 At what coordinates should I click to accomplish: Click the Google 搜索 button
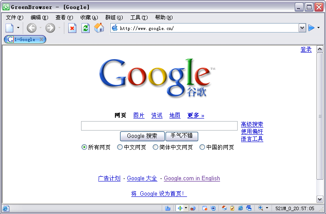pyautogui.click(x=142, y=136)
